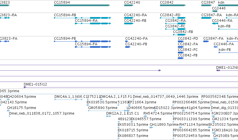Open the kdn-PB protein feature
238x140 pixels.
pos(225,50)
